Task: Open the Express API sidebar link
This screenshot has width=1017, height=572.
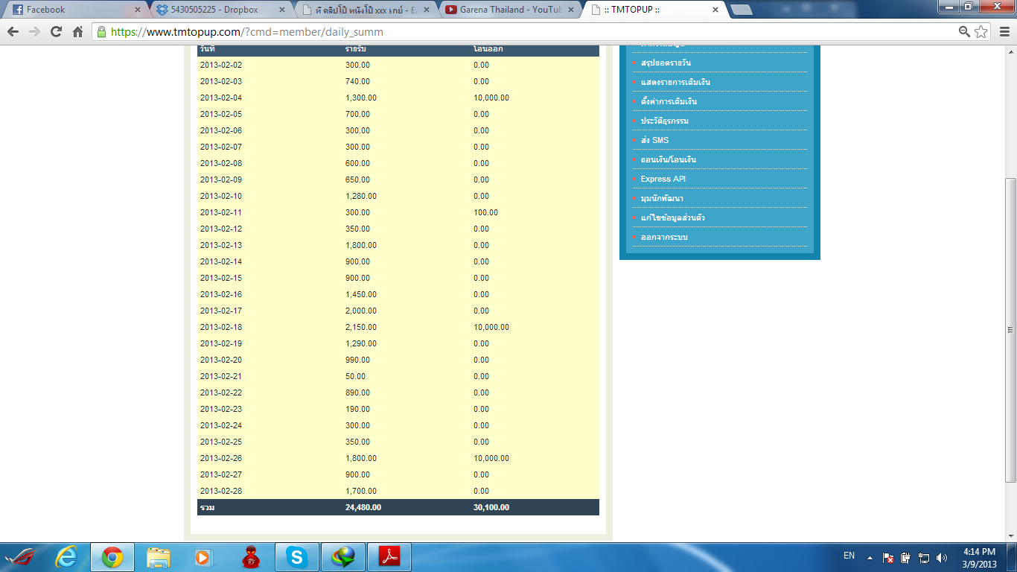Action: click(x=663, y=179)
